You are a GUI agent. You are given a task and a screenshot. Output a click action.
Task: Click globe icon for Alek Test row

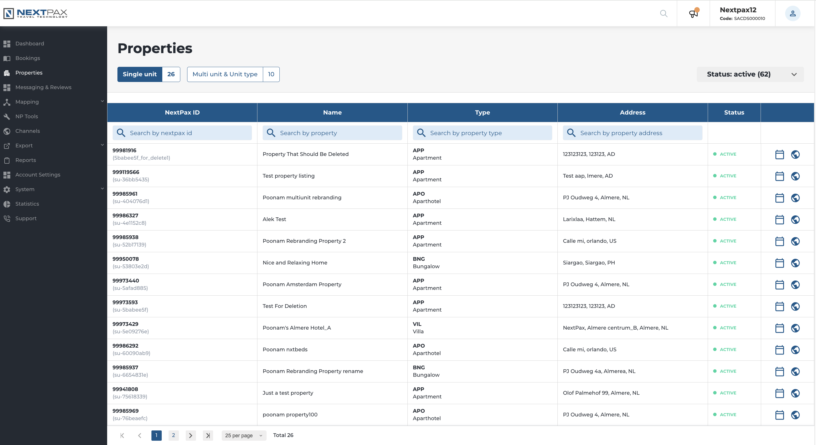coord(795,219)
